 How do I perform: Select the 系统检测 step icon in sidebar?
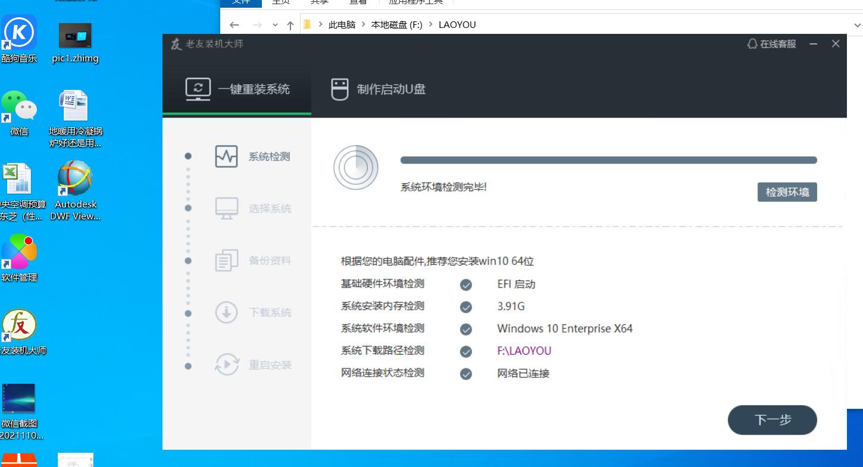pyautogui.click(x=226, y=156)
